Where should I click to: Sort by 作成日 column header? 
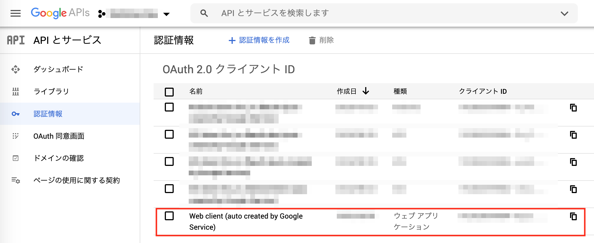point(347,91)
